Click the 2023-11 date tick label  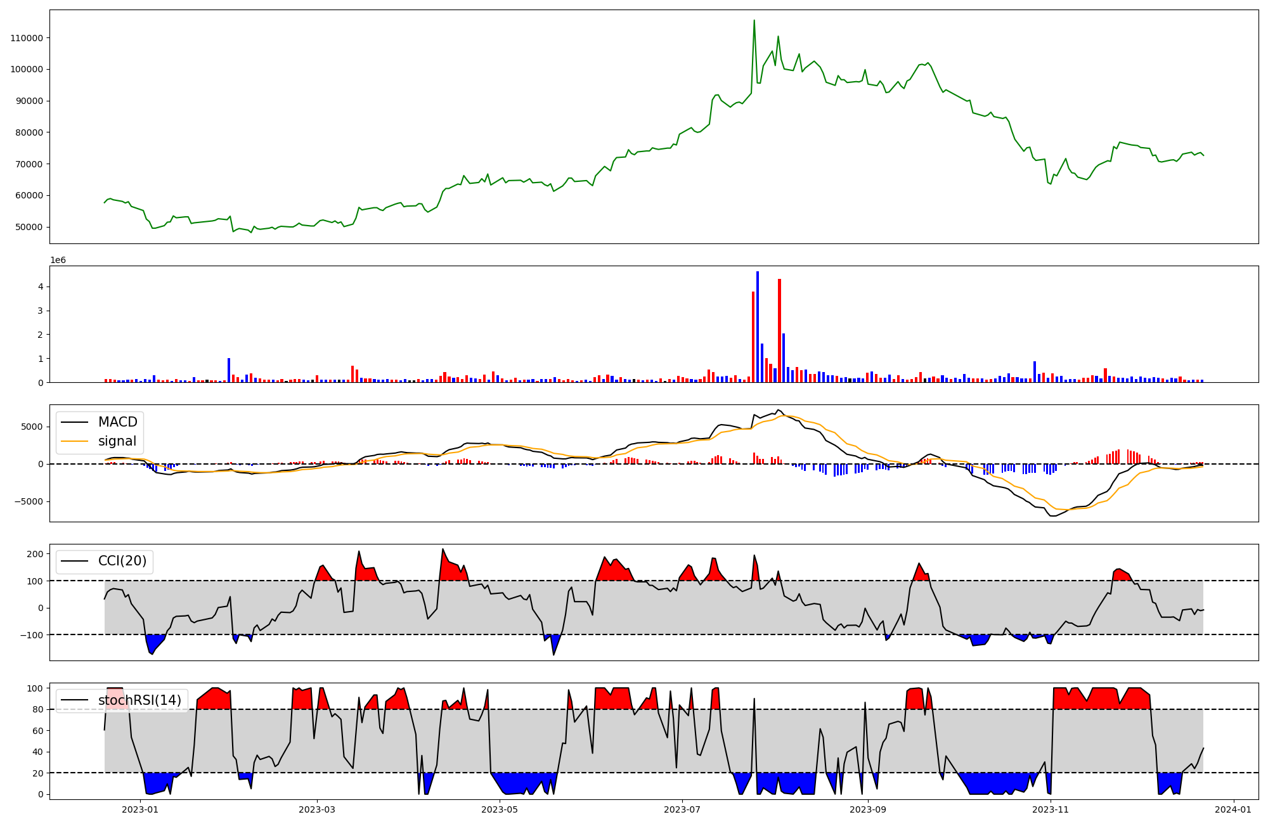(x=1051, y=809)
